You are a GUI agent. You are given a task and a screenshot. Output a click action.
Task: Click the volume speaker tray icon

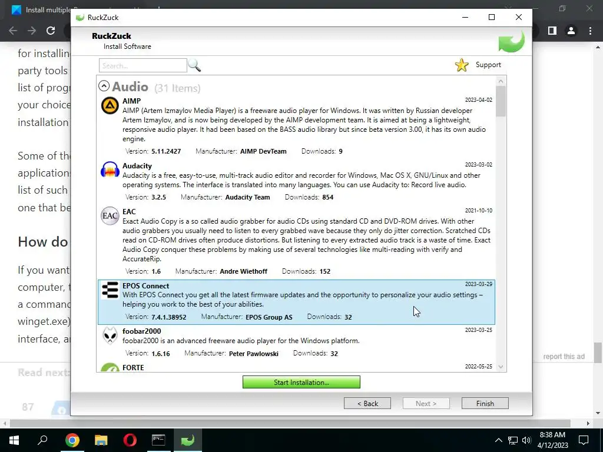pyautogui.click(x=526, y=440)
